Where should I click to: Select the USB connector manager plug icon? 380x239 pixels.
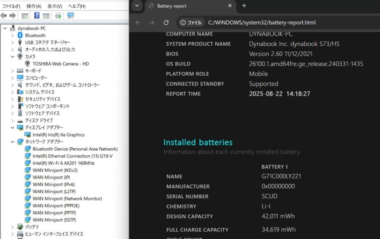(20, 43)
